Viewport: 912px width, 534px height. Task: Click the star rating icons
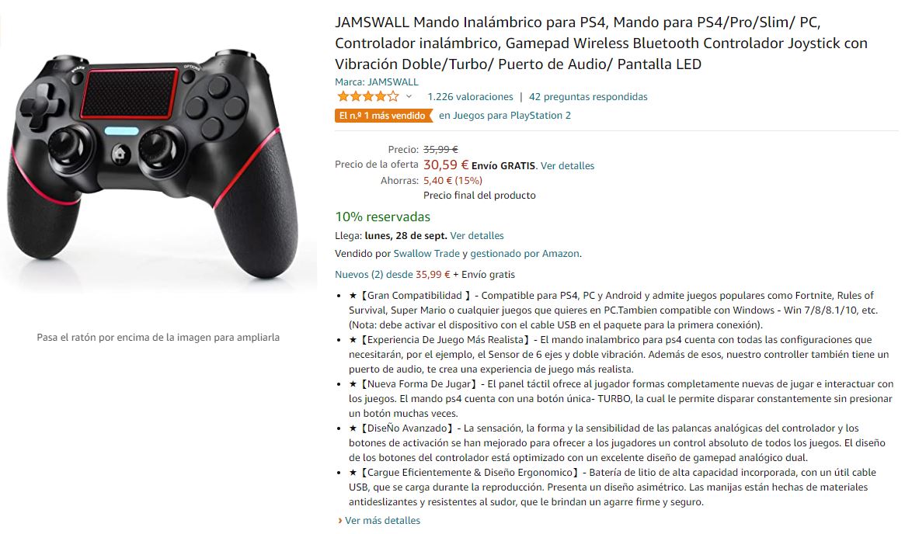(368, 96)
